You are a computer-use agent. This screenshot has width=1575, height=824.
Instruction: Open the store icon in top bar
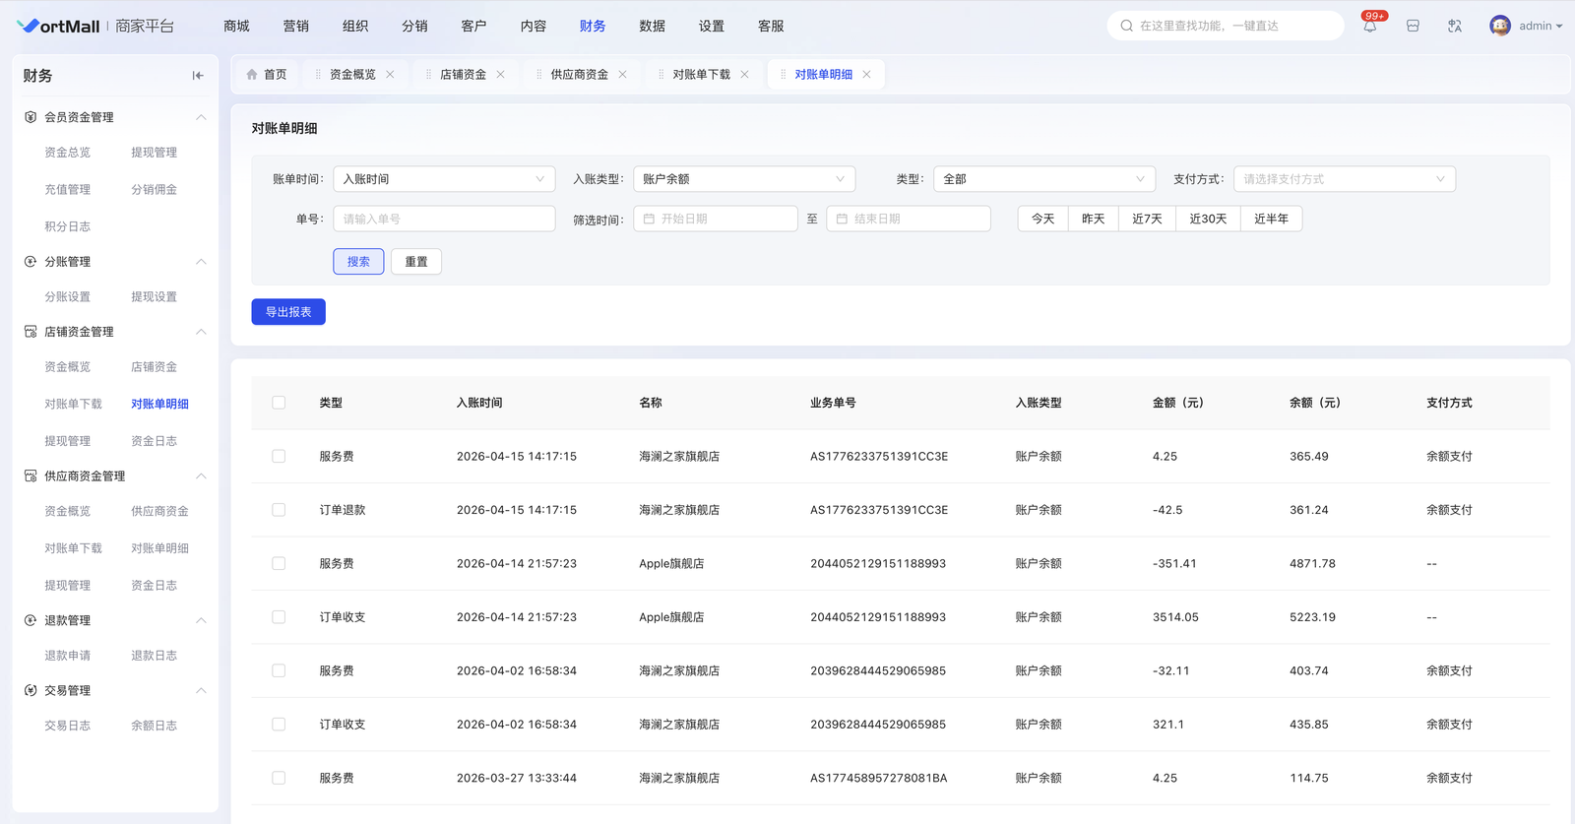[x=1413, y=27]
